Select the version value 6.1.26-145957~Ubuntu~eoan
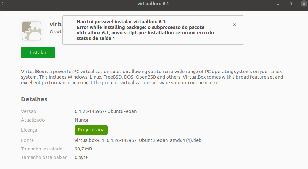Image resolution: width=308 pixels, height=169 pixels. click(x=106, y=111)
